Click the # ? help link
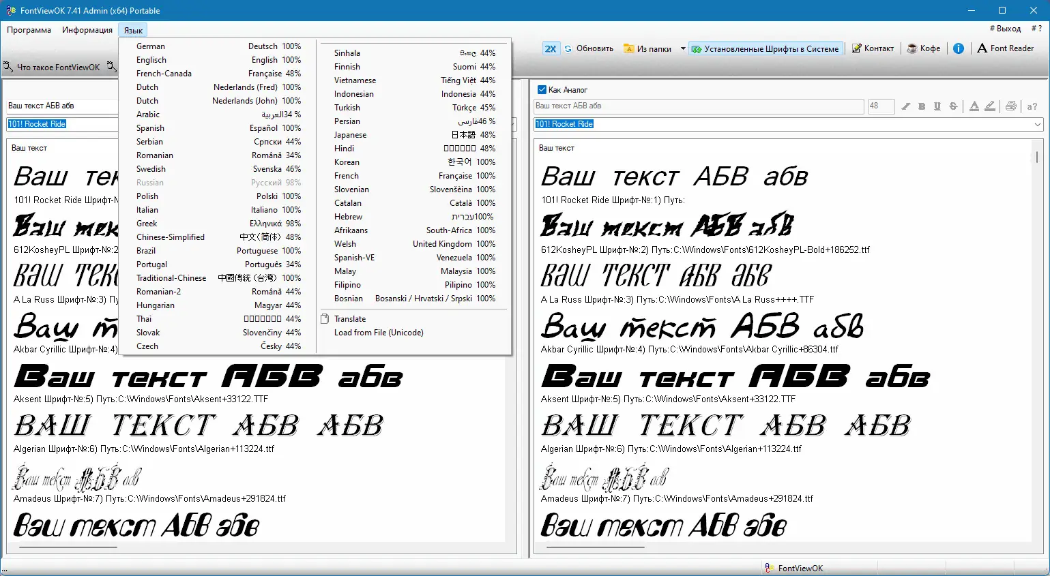This screenshot has width=1050, height=576. (x=1036, y=29)
